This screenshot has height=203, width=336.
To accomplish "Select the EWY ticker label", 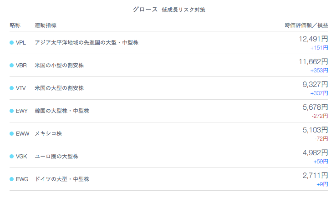I will tap(22, 111).
